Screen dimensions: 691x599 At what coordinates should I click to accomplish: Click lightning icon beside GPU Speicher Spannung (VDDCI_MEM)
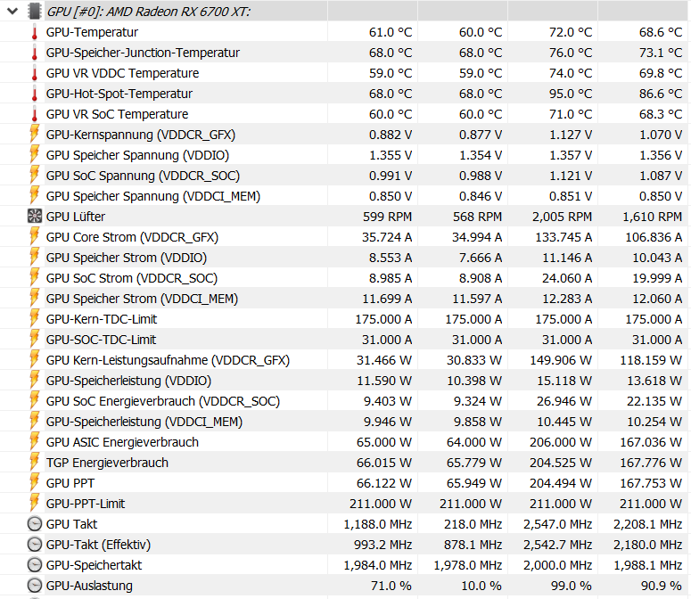[x=35, y=195]
